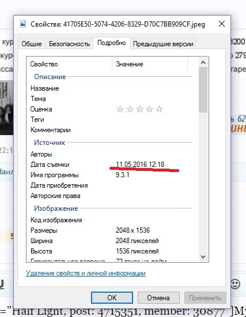Open the Предыдущие версии tab

(163, 44)
